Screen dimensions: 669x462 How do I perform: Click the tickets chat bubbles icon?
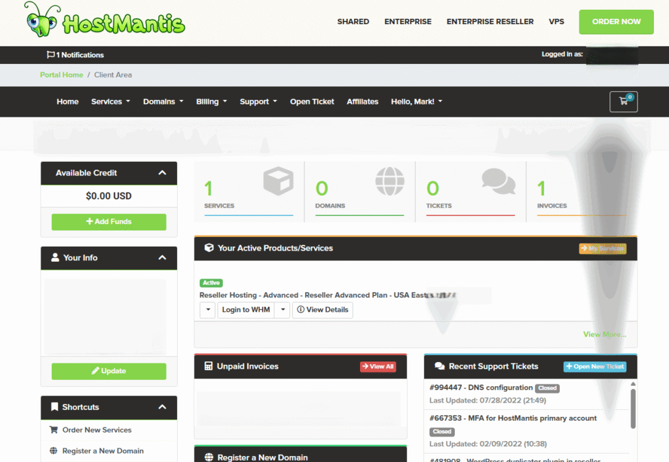click(498, 181)
